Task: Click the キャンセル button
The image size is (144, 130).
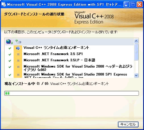Action: [x=128, y=124]
